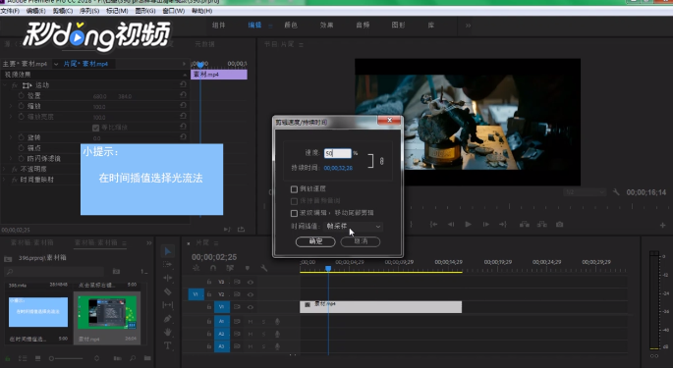Open the Time Interpolation dropdown
This screenshot has height=368, width=673.
[x=353, y=226]
